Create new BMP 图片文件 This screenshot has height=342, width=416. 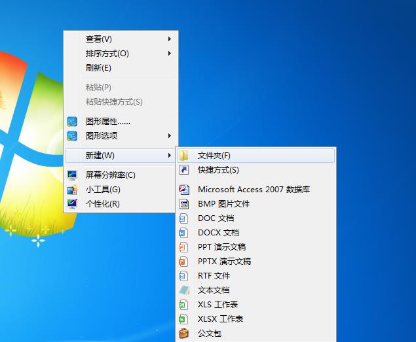click(x=256, y=204)
